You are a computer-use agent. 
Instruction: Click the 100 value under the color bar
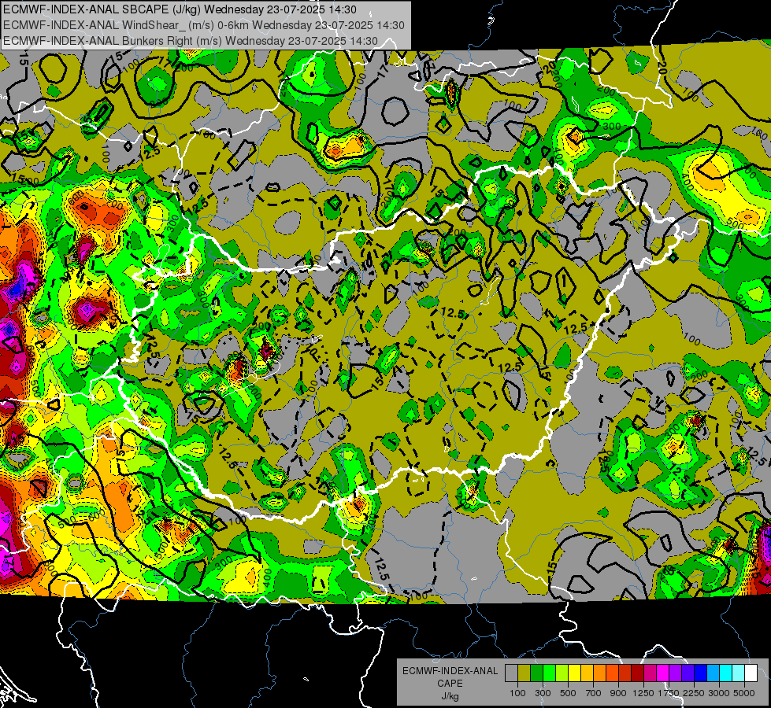pyautogui.click(x=517, y=693)
